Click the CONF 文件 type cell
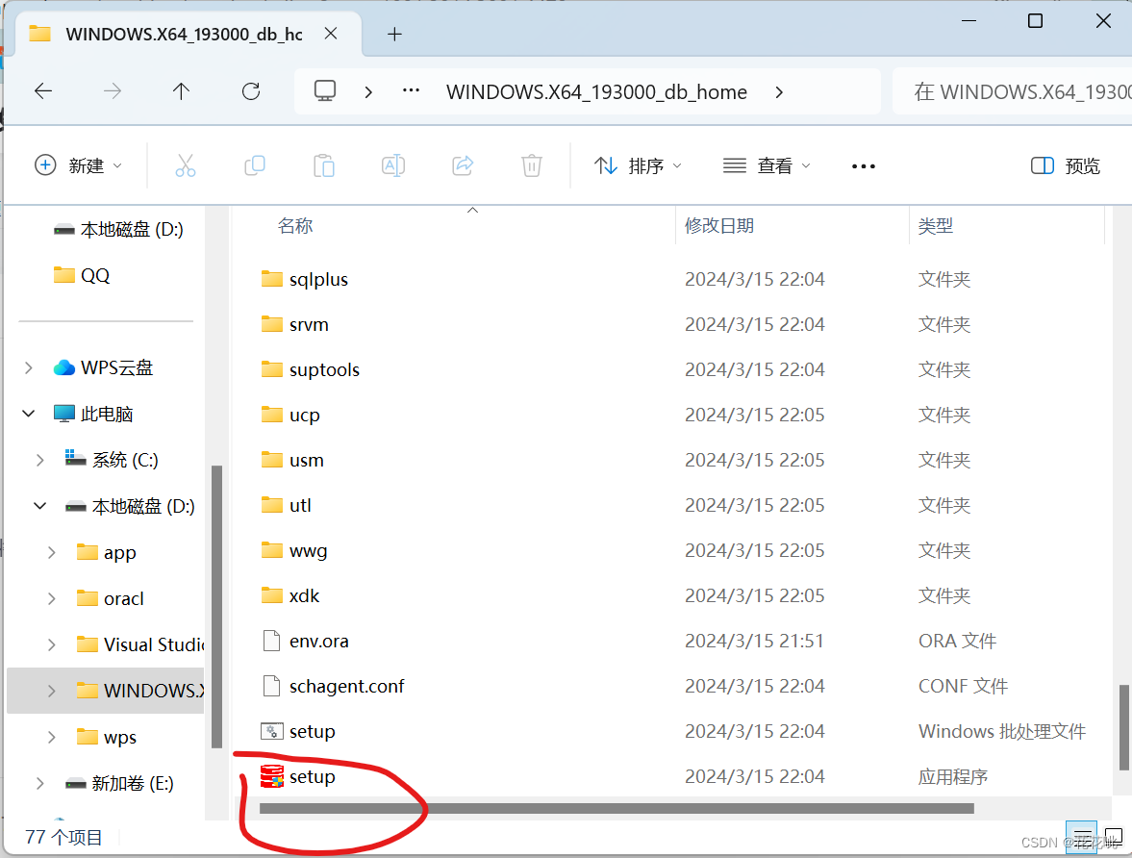1132x858 pixels. (963, 686)
